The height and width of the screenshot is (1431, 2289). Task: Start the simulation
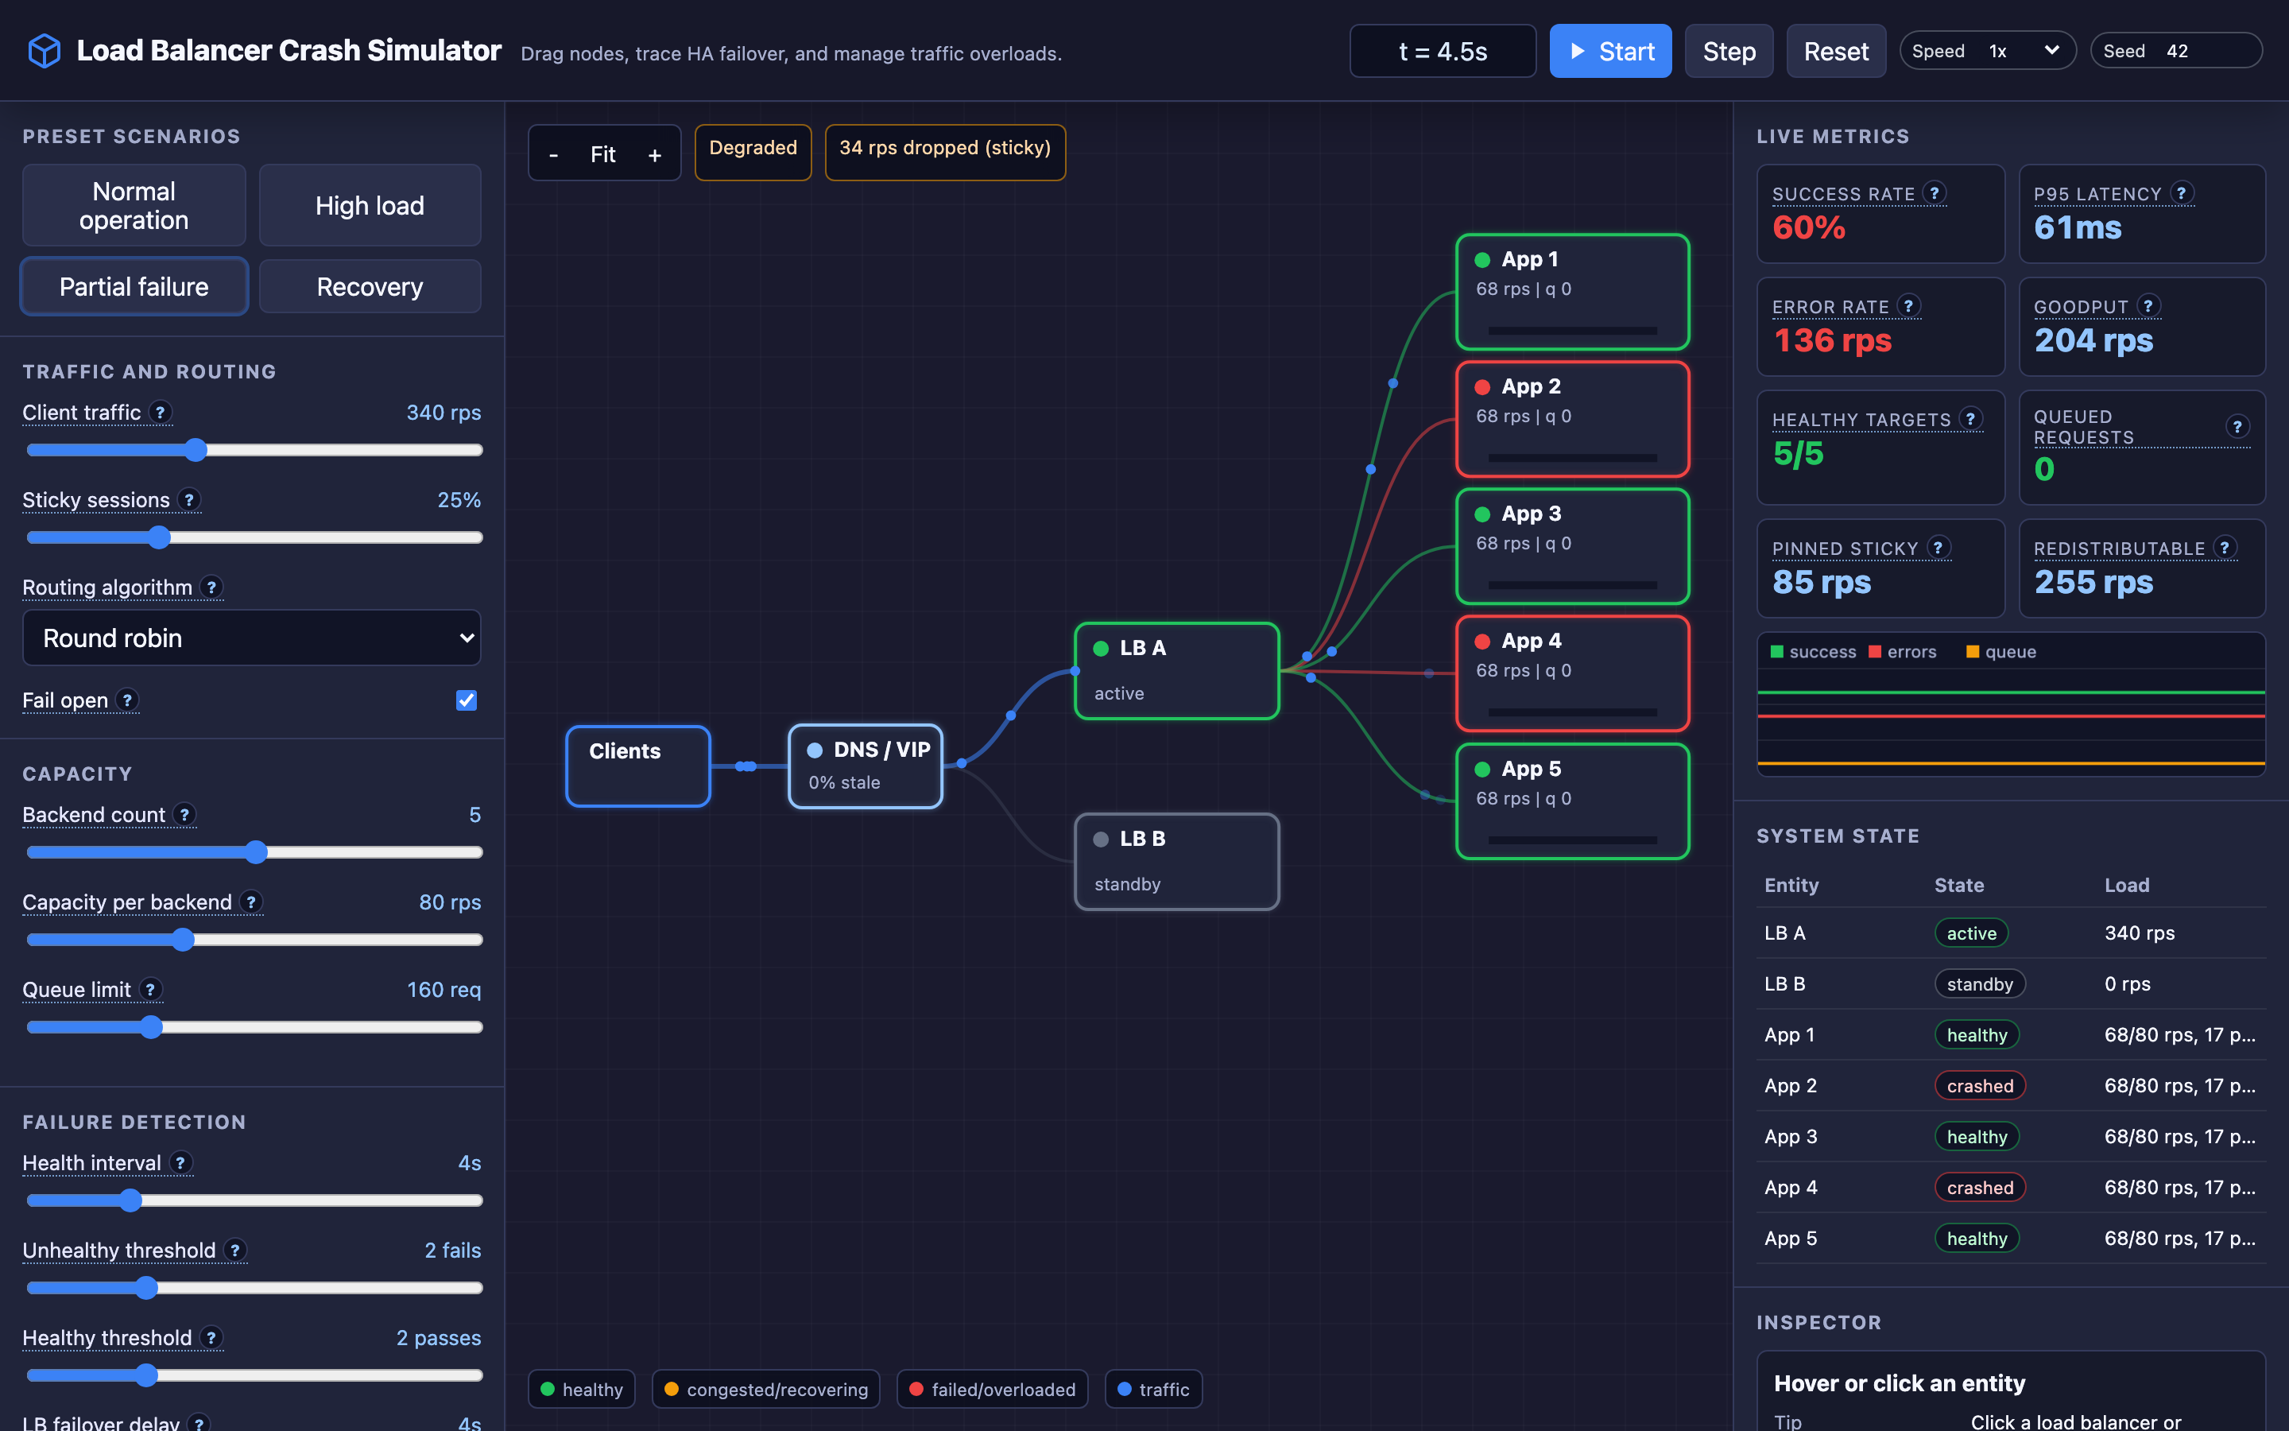(1610, 51)
